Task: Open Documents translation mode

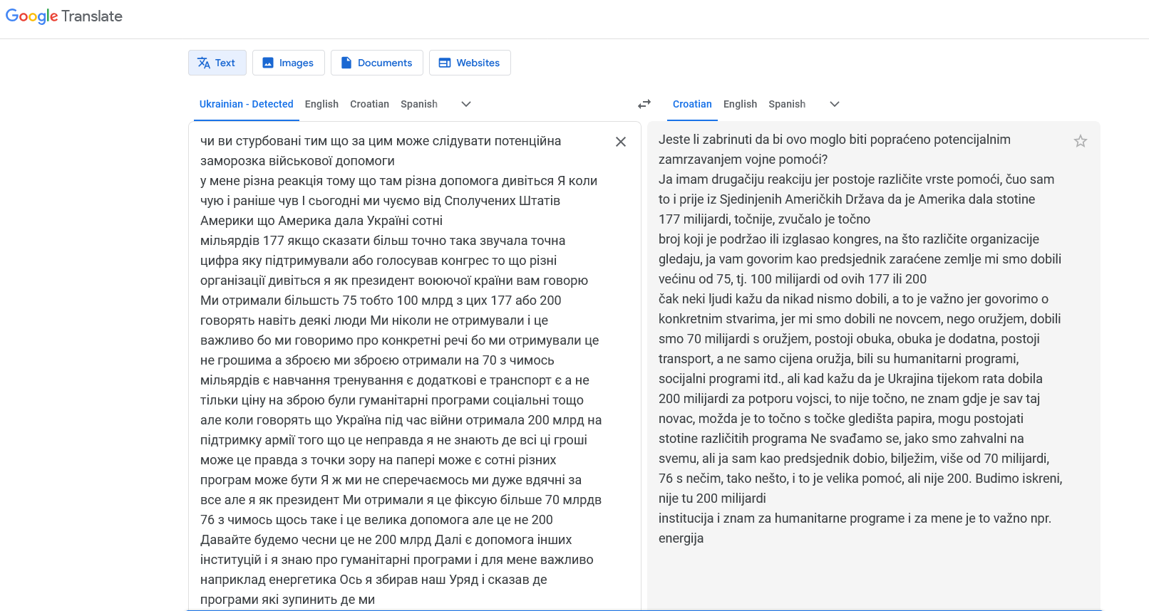Action: coord(376,63)
